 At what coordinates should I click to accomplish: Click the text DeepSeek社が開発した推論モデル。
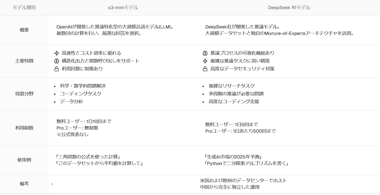(242, 27)
